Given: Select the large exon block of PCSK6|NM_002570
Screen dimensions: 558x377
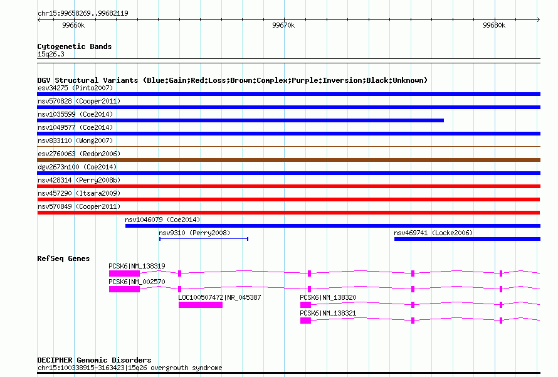Looking at the screenshot, I should (x=124, y=289).
